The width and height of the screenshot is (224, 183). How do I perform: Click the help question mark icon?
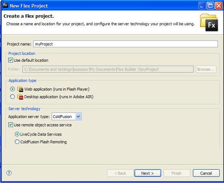click(x=9, y=173)
